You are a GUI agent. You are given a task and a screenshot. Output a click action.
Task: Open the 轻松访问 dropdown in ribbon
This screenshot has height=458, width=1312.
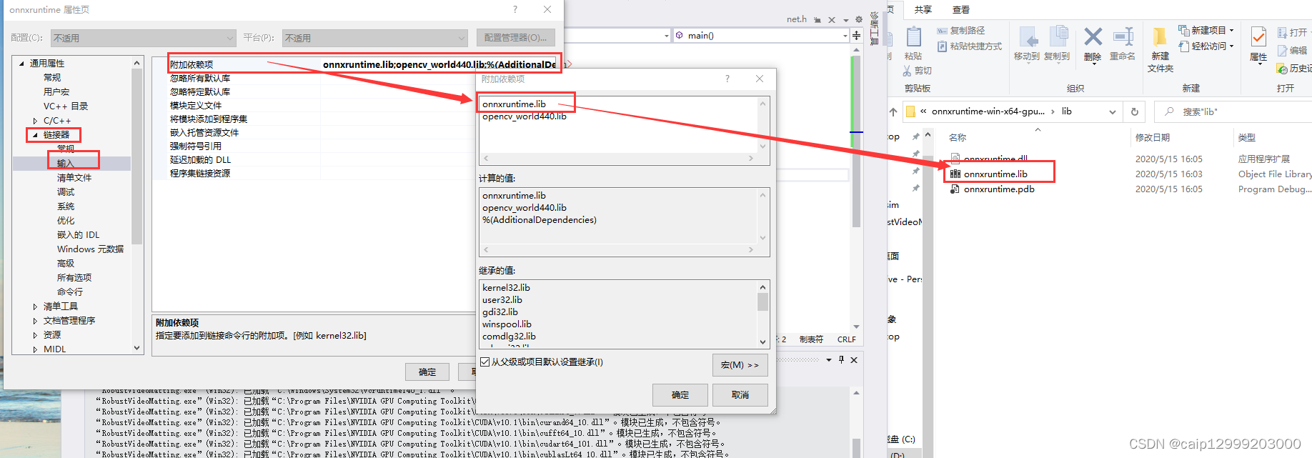[1231, 46]
